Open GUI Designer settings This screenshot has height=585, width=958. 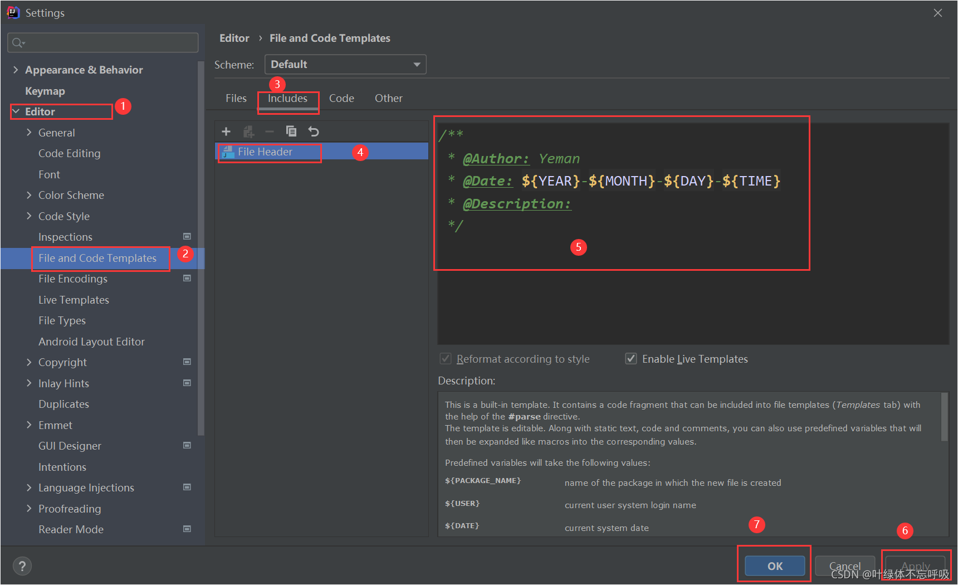point(70,446)
